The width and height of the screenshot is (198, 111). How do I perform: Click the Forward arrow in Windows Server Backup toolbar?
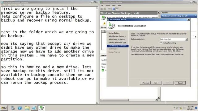[x=105, y=9]
